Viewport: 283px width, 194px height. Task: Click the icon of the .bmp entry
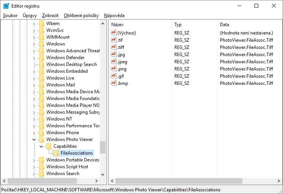click(x=113, y=83)
